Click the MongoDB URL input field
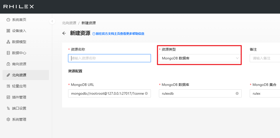This screenshot has width=280, height=138. point(109,93)
